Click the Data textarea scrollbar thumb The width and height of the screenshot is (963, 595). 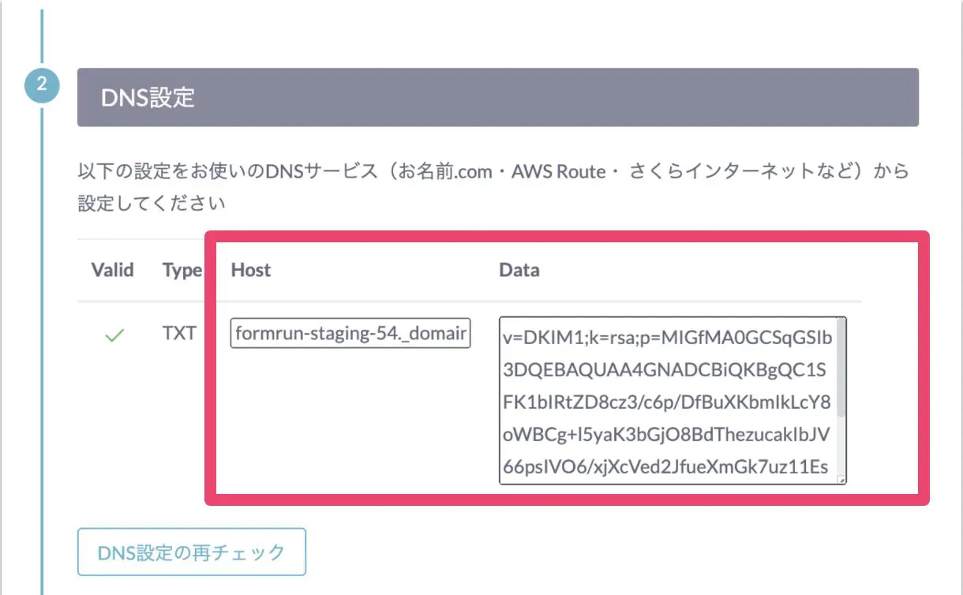tap(841, 369)
